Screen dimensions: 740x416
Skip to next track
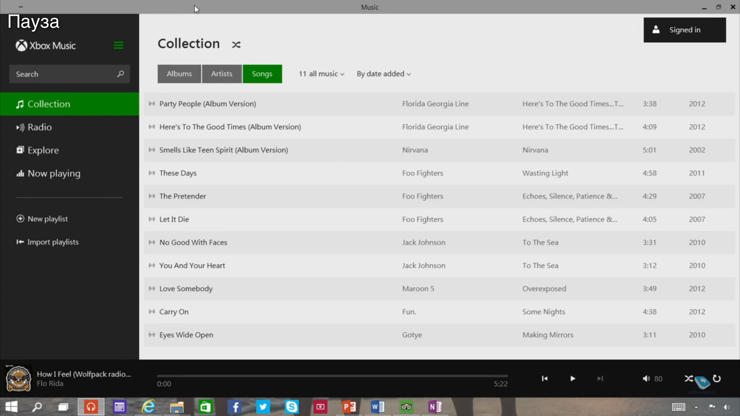(600, 379)
